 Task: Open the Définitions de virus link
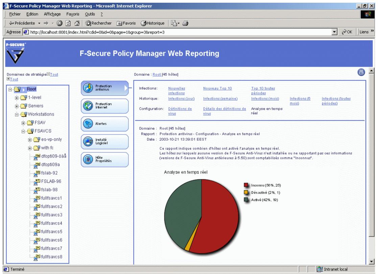click(x=180, y=111)
